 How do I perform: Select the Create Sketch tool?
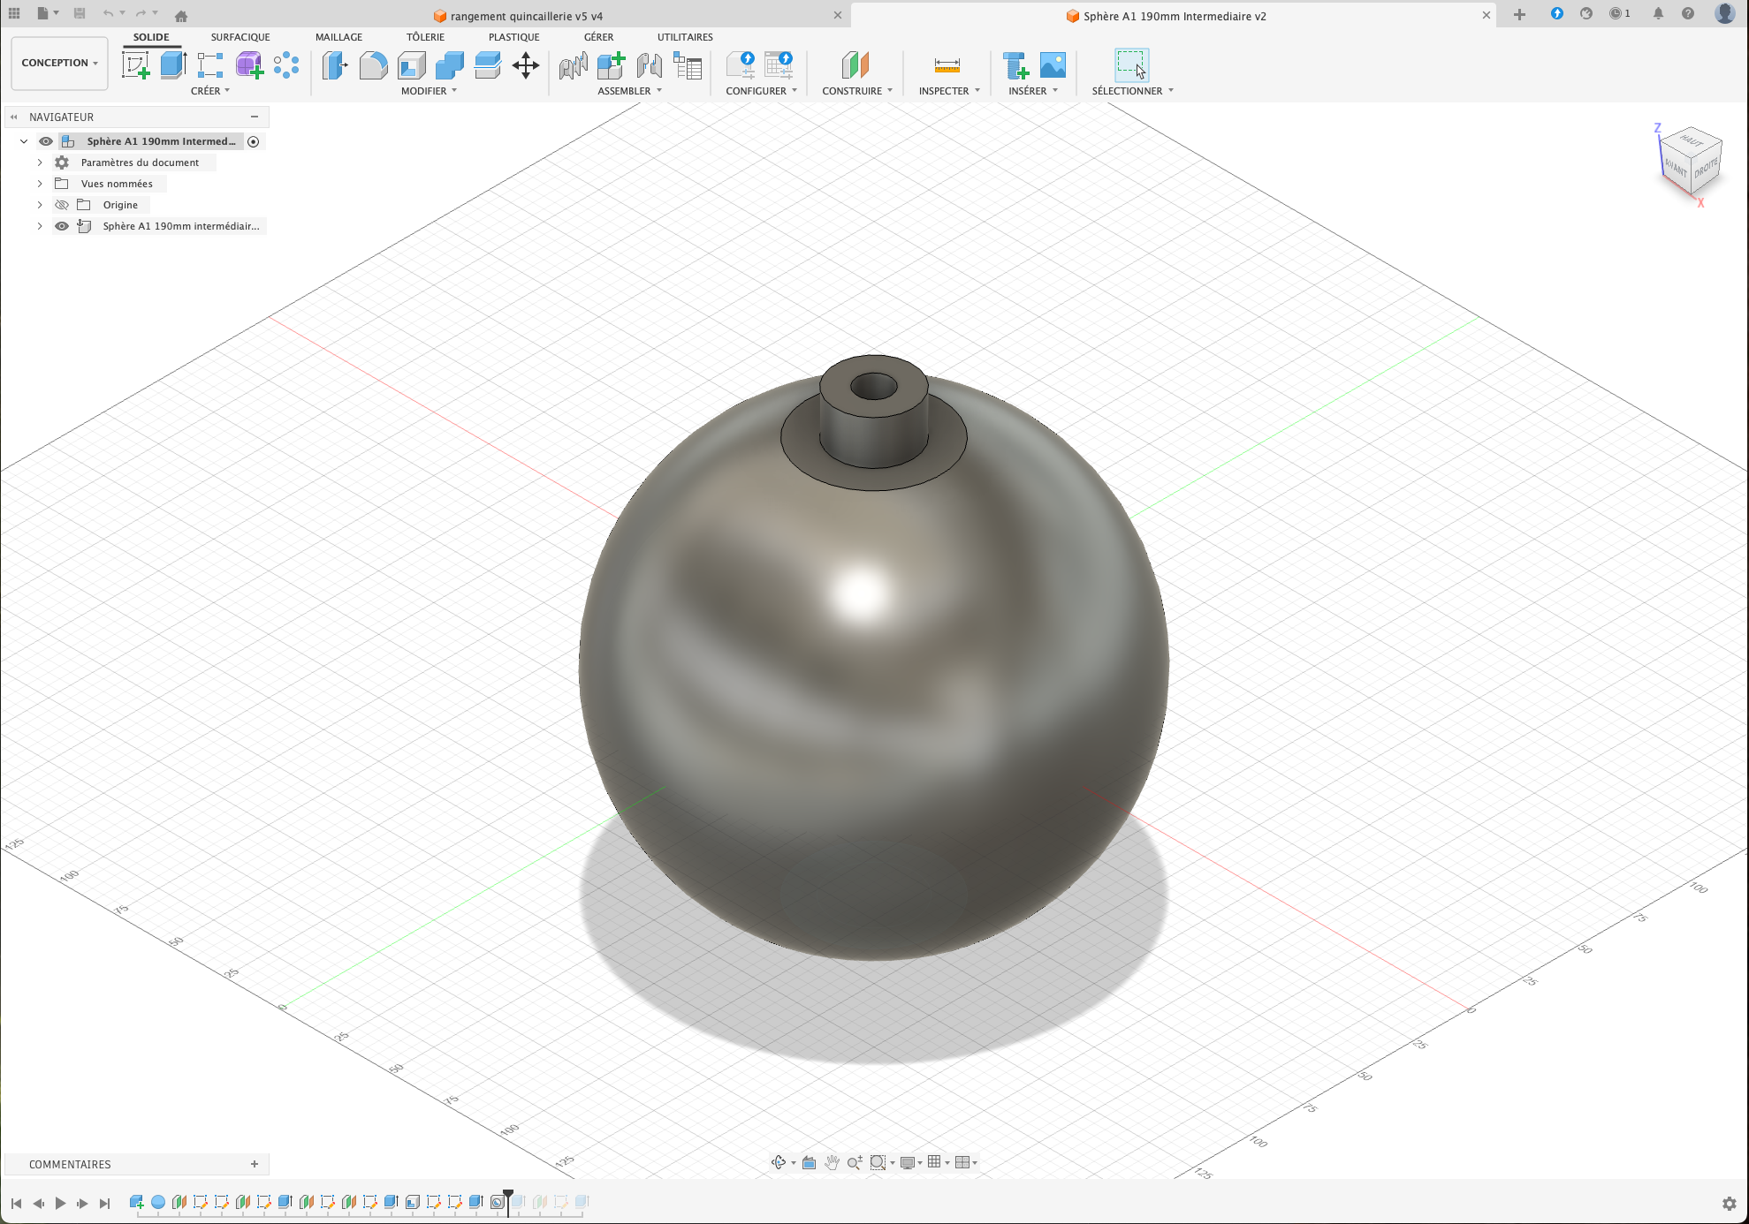(136, 64)
